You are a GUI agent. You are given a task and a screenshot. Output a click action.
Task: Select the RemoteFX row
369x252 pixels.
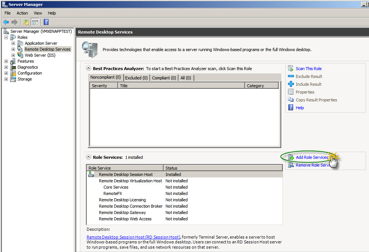point(185,193)
